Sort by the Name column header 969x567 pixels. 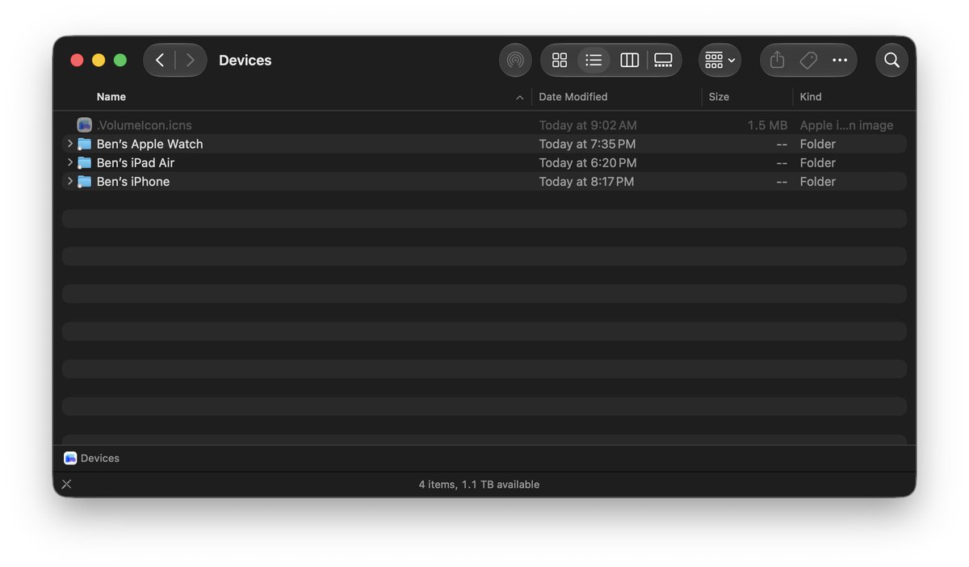click(111, 97)
